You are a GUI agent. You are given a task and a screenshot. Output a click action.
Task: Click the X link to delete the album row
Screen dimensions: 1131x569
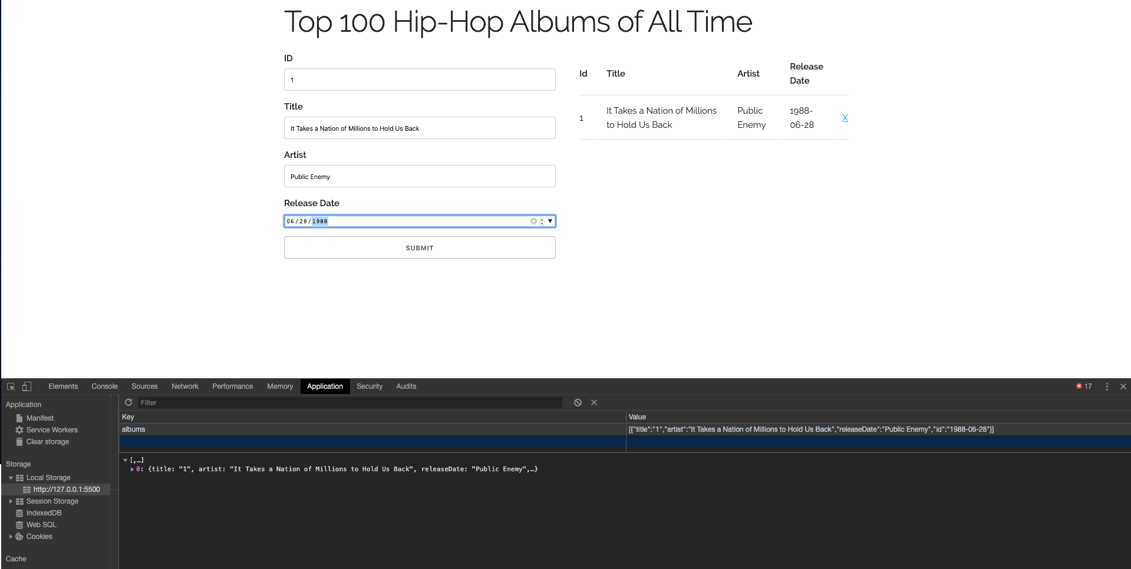pyautogui.click(x=845, y=118)
